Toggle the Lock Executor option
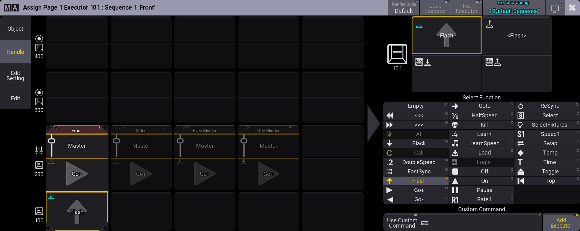580x231 pixels. 435,8
